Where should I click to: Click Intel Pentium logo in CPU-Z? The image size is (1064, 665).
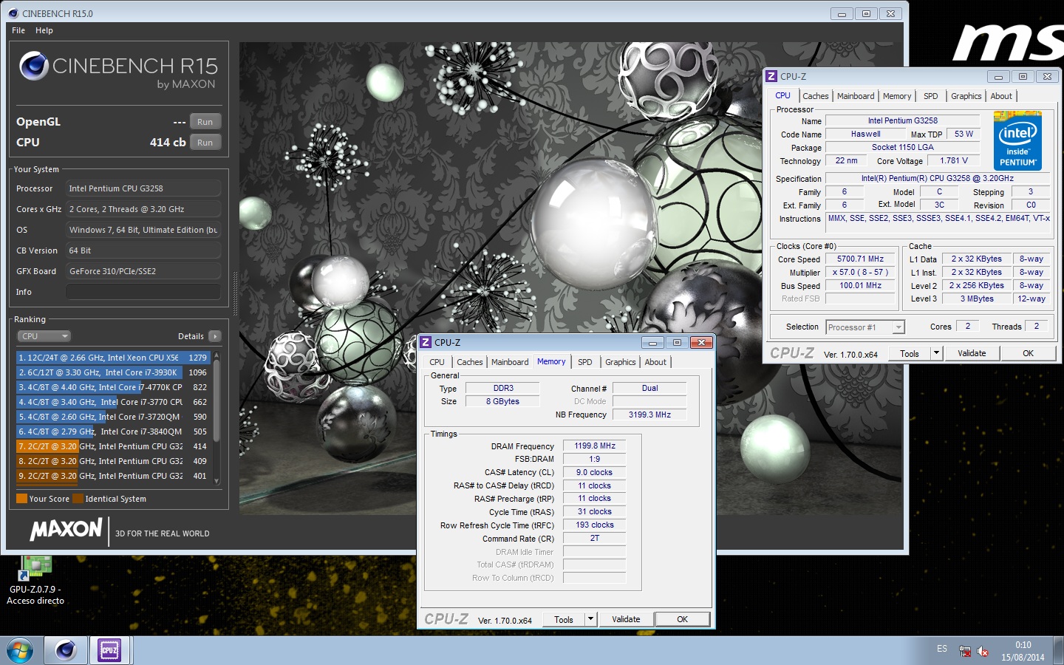pos(1017,140)
